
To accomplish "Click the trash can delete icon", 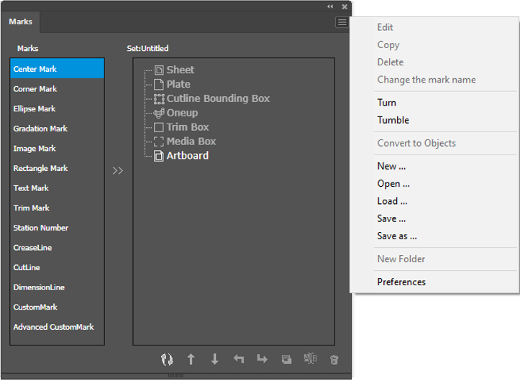I will click(334, 359).
